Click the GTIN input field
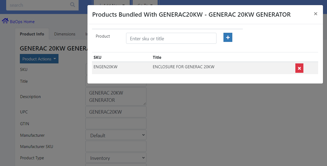Image resolution: width=327 pixels, height=166 pixels. pyautogui.click(x=116, y=124)
